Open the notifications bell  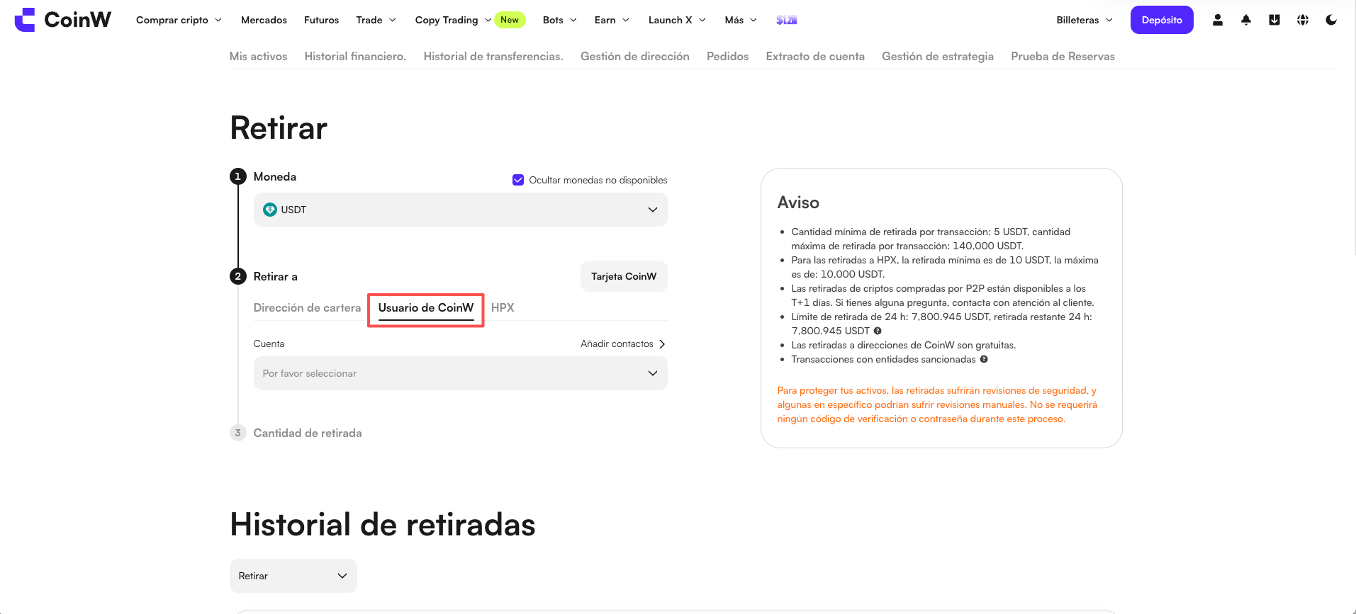[x=1246, y=20]
